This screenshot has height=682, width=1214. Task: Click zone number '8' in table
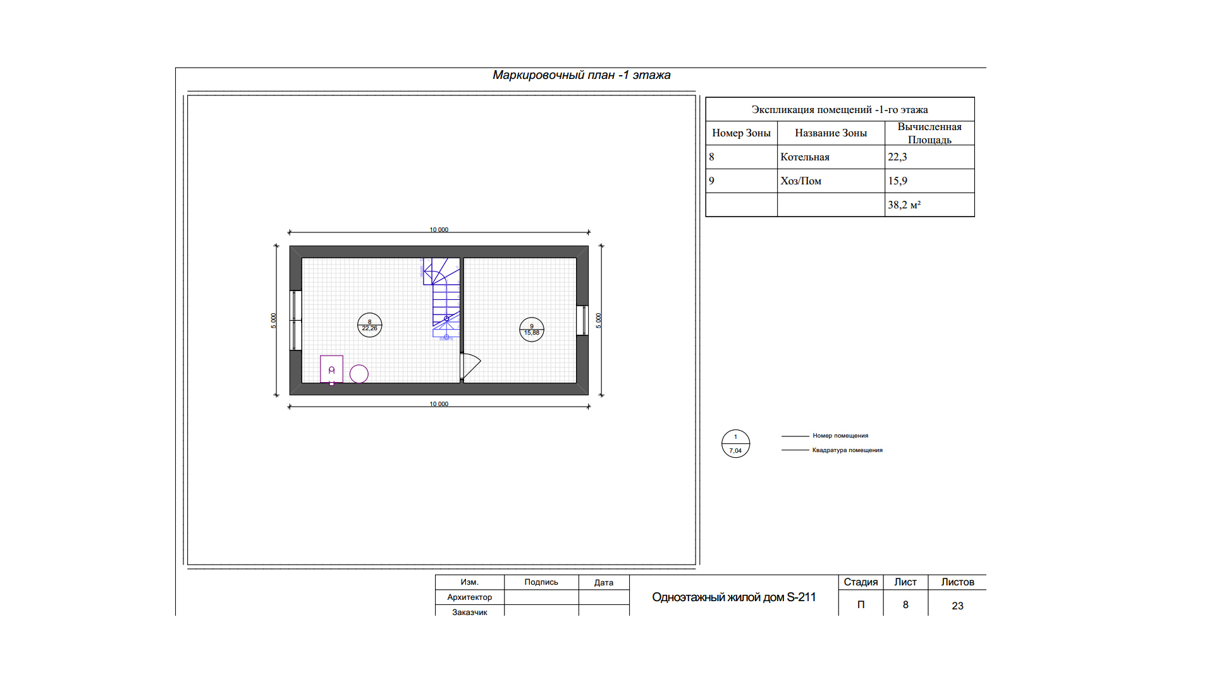pyautogui.click(x=711, y=157)
